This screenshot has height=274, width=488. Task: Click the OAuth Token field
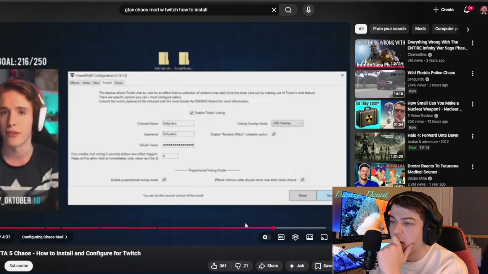pos(178,145)
